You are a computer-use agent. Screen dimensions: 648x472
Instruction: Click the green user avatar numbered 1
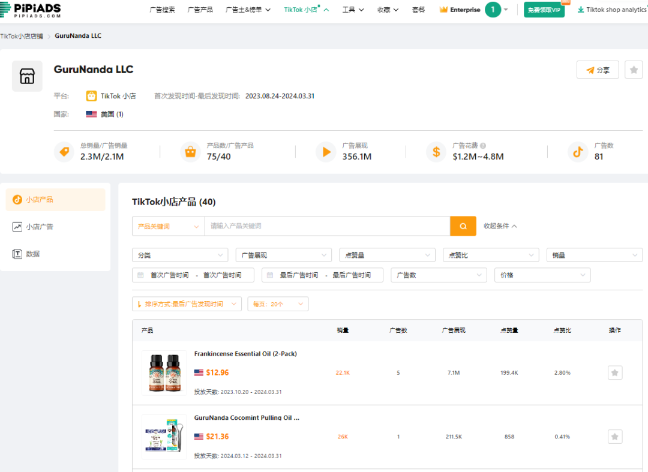tap(493, 10)
